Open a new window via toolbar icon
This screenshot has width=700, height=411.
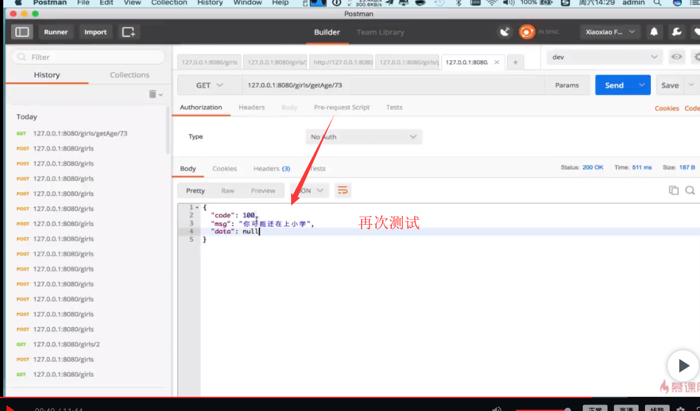point(129,32)
